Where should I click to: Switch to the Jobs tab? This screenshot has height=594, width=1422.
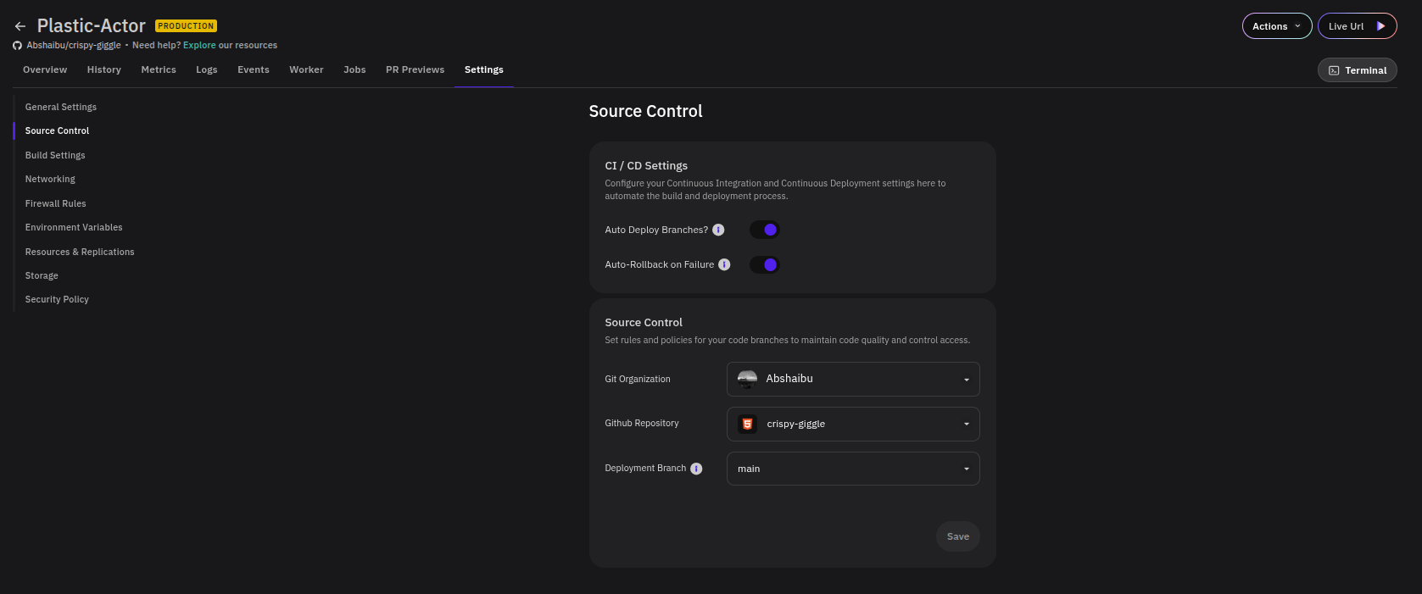(354, 69)
